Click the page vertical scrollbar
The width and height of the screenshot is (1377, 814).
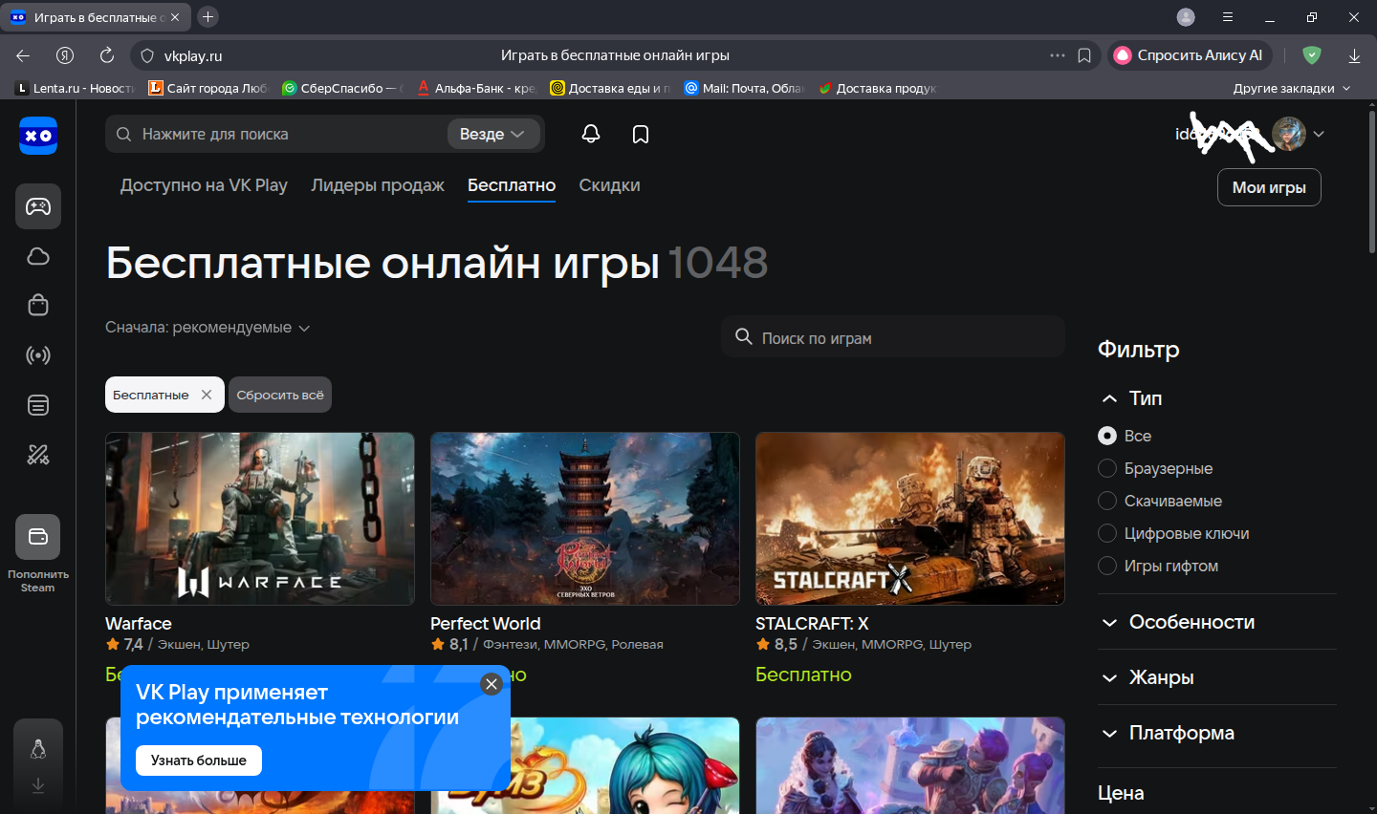[1371, 182]
